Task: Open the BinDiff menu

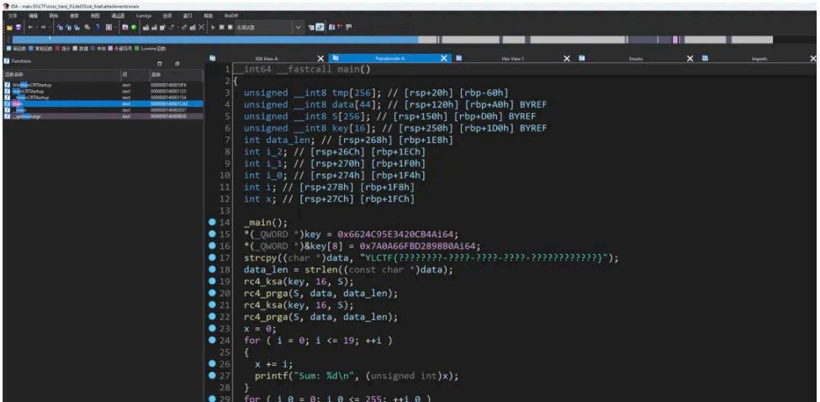Action: click(231, 16)
